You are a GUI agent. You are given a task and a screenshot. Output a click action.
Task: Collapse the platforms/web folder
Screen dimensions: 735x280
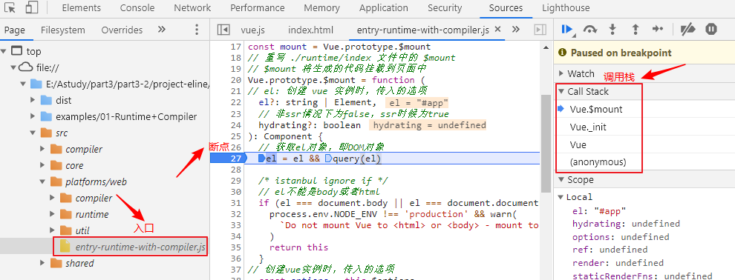coord(42,181)
